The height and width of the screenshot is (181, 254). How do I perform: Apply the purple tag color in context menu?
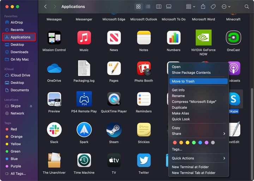click(x=206, y=143)
